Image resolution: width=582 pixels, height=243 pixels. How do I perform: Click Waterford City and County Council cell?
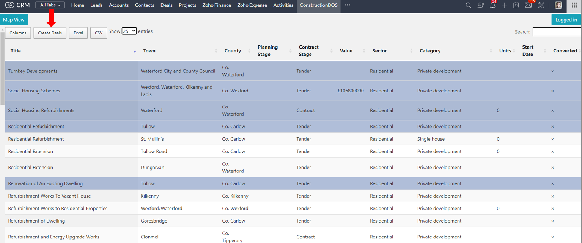pyautogui.click(x=178, y=71)
